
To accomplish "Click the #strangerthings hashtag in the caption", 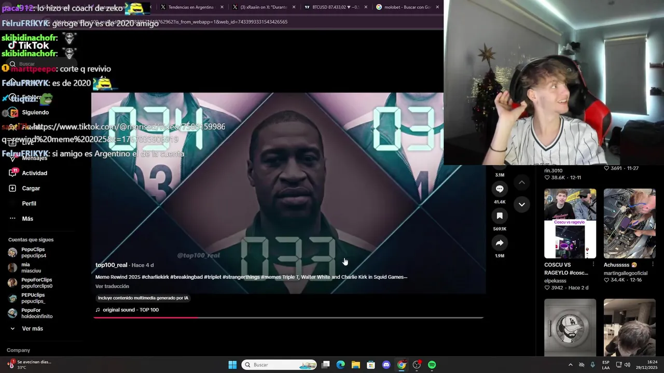I will point(241,277).
